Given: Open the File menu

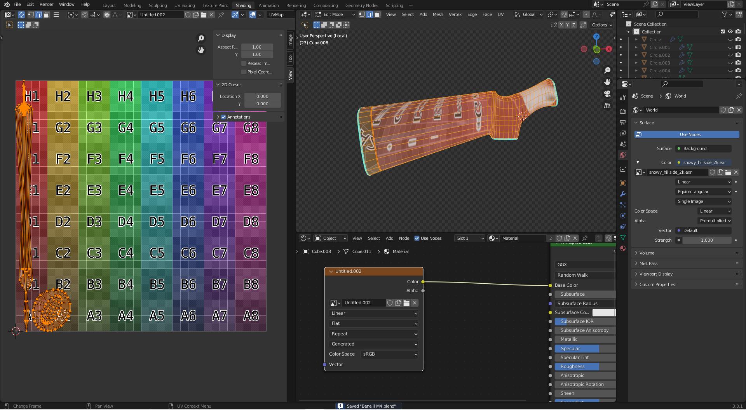Looking at the screenshot, I should 17,4.
